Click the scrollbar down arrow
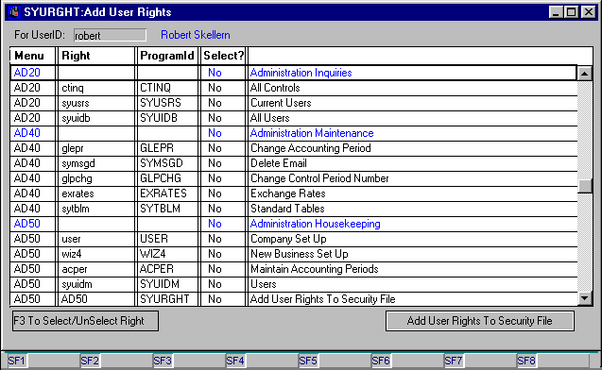 tap(585, 298)
